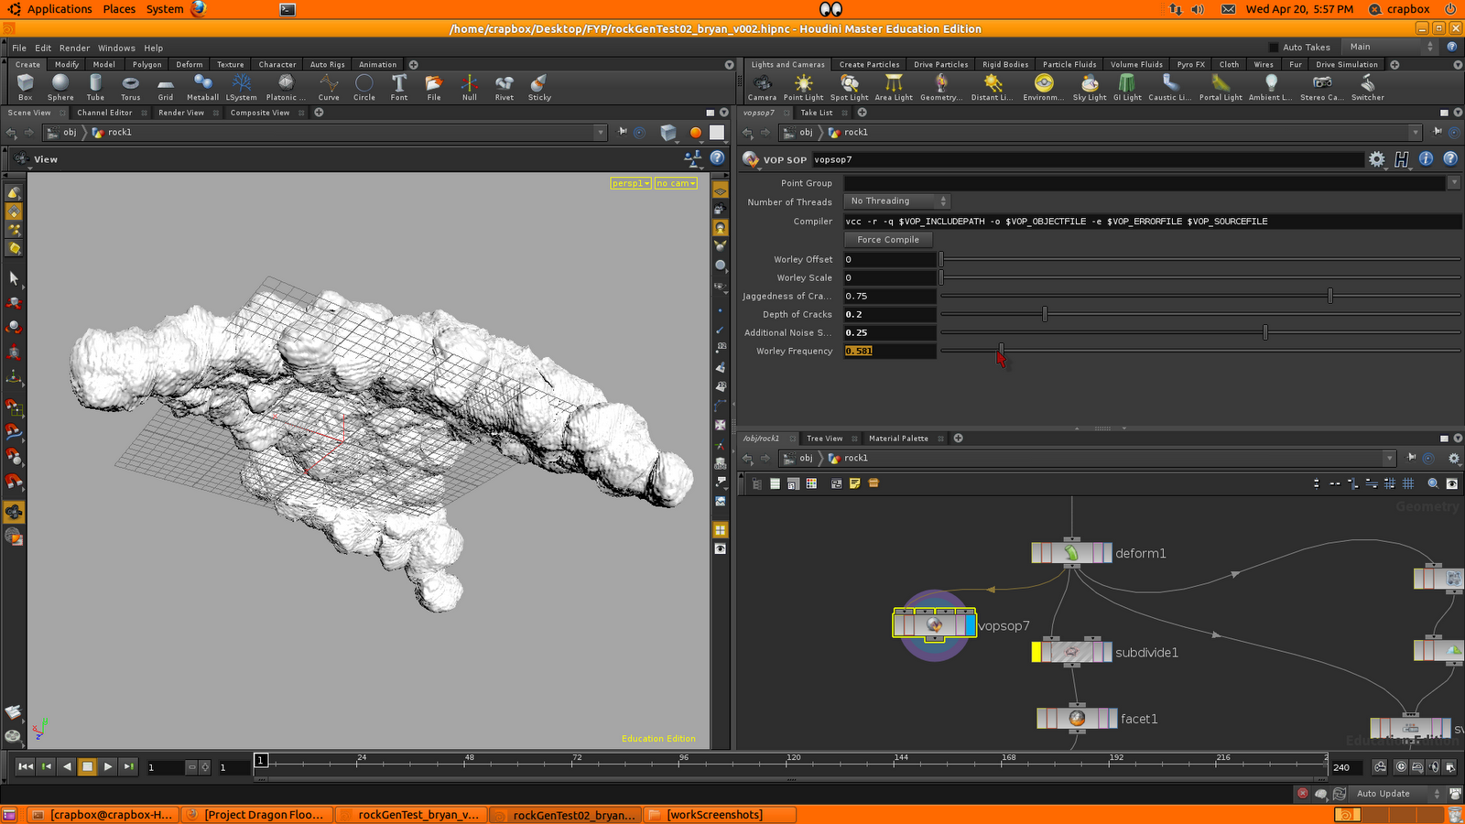Play the animation in reverse
Viewport: 1465px width, 824px height.
pos(67,766)
